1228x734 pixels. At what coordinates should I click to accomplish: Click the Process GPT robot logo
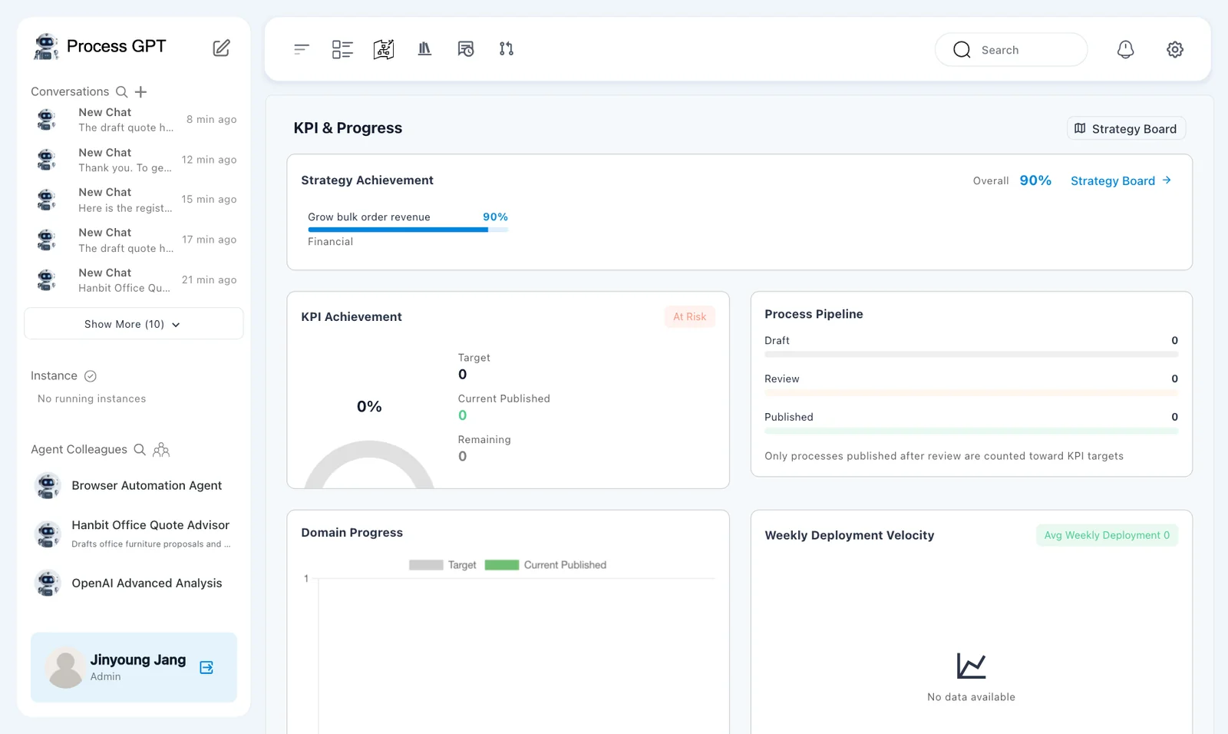46,46
